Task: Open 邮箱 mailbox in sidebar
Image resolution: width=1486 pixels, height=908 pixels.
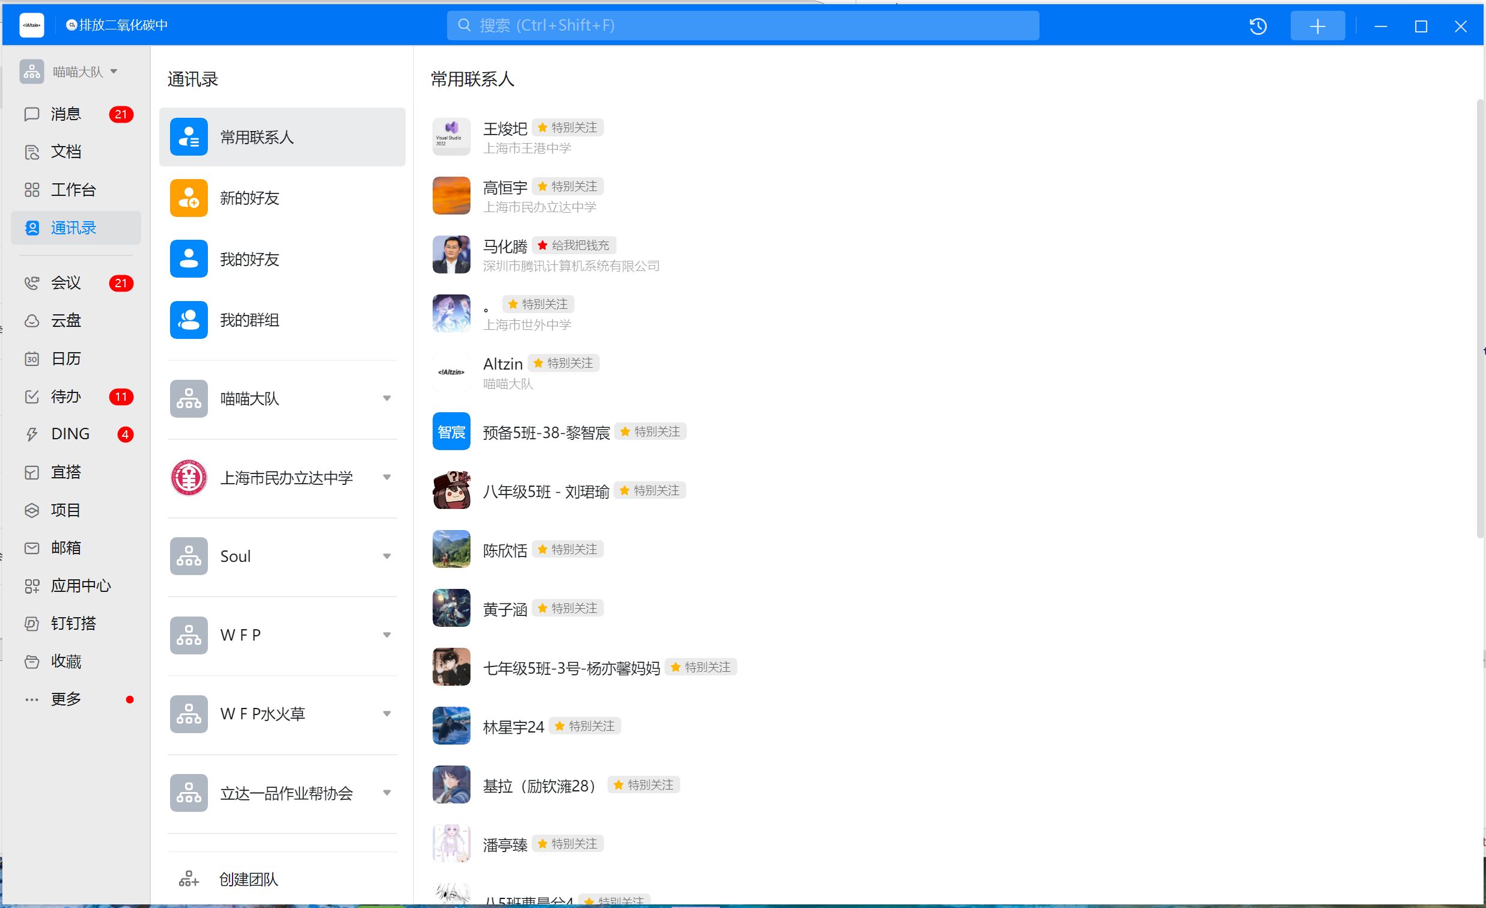Action: pyautogui.click(x=65, y=547)
